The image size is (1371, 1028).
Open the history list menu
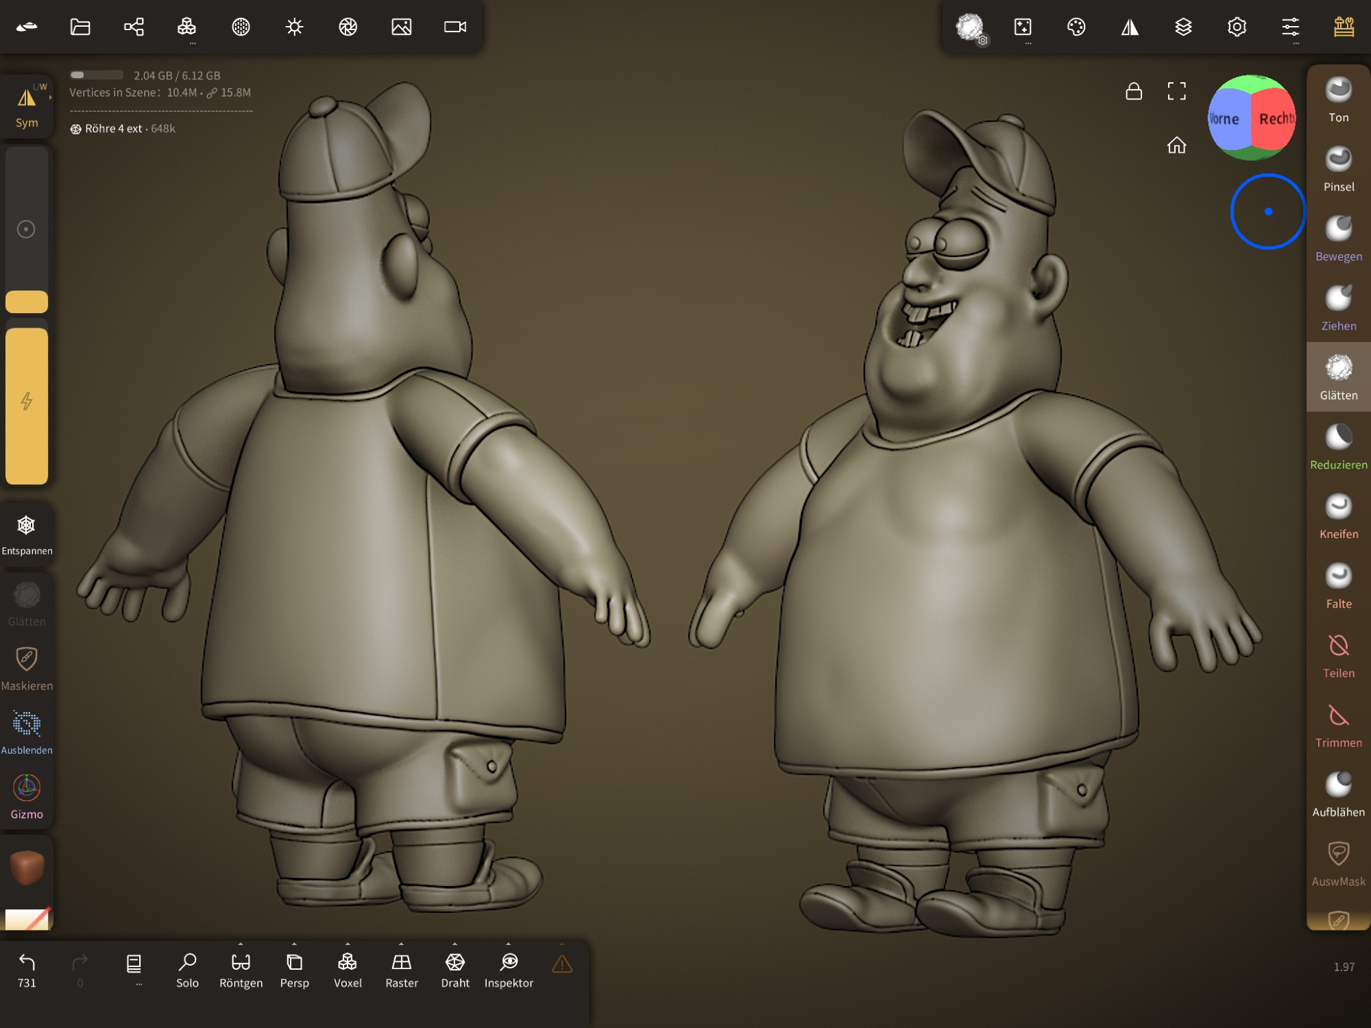tap(134, 968)
